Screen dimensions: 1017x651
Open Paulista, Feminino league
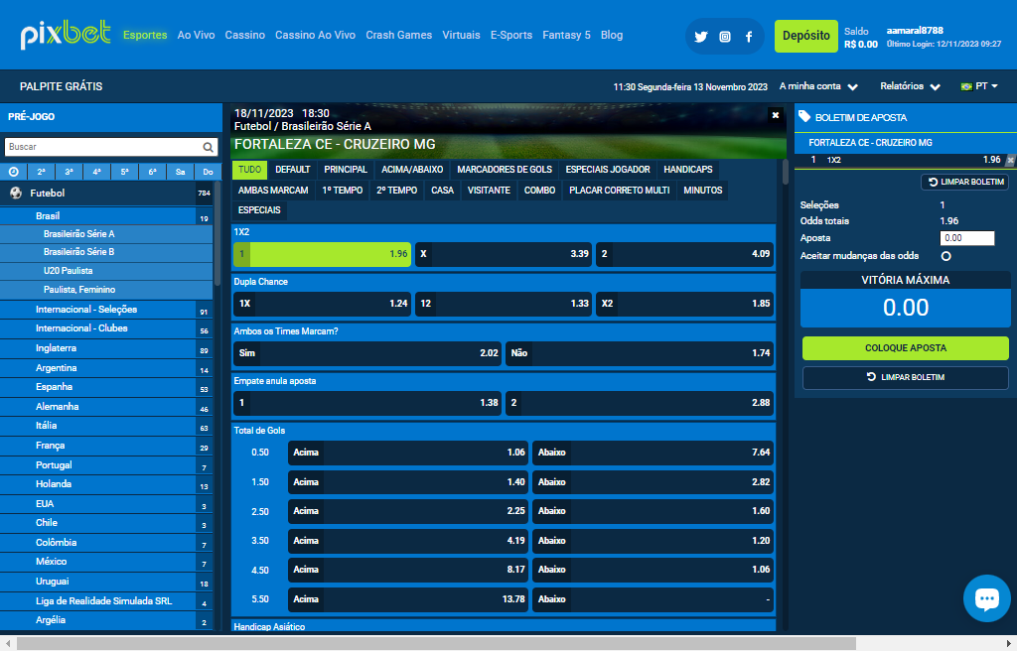pyautogui.click(x=106, y=290)
